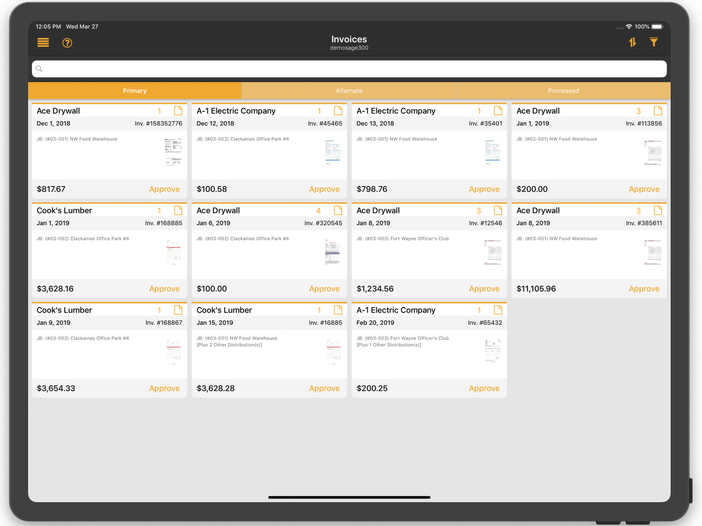Tap attachment count 3 on Inv. #113856
702x526 pixels.
click(x=638, y=111)
